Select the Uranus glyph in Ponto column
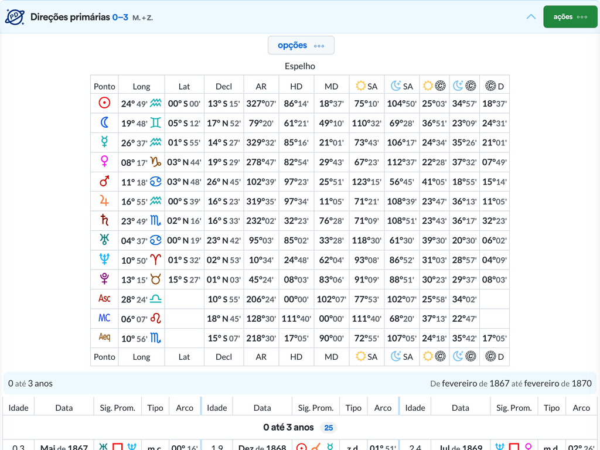The width and height of the screenshot is (600, 450). [104, 240]
